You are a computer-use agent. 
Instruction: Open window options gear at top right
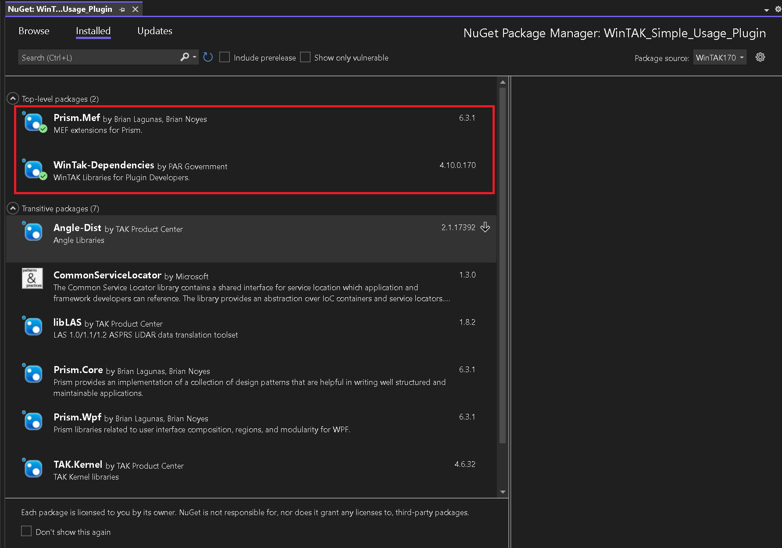click(778, 9)
